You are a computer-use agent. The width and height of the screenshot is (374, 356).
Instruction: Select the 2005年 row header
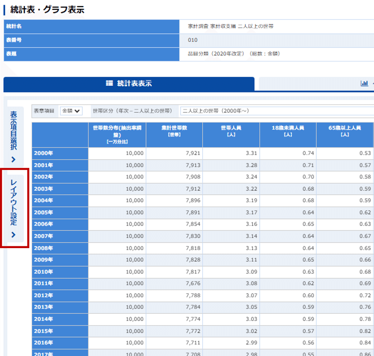tap(60, 213)
